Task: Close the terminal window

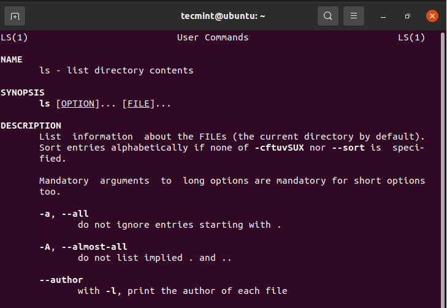Action: (432, 16)
